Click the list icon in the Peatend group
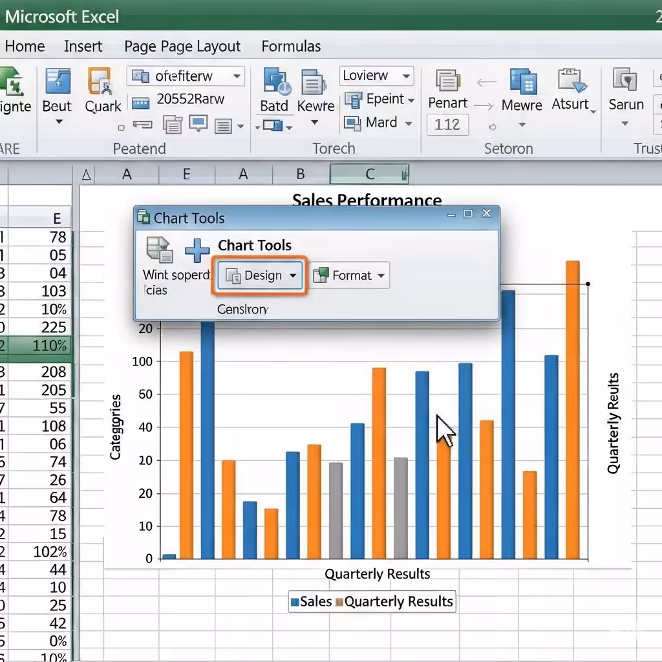The width and height of the screenshot is (662, 662). (223, 126)
